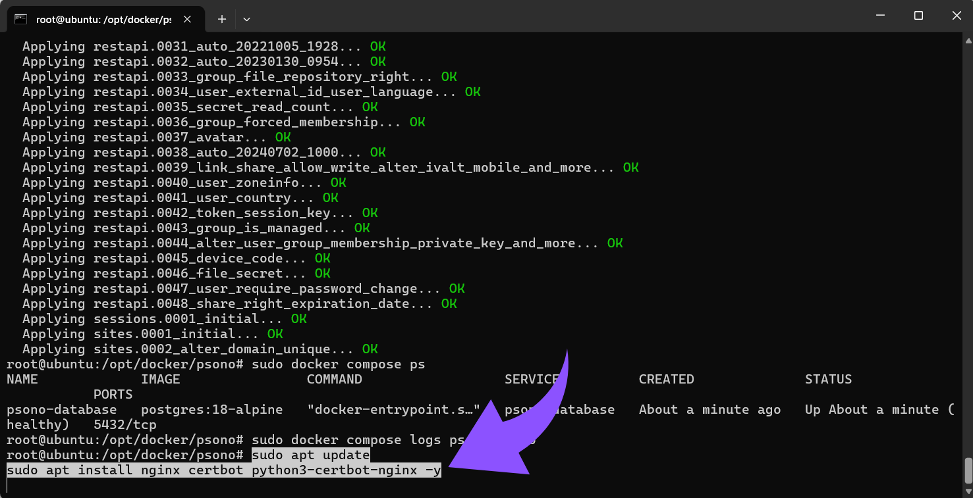Image resolution: width=973 pixels, height=498 pixels.
Task: Minimize the terminal window
Action: click(879, 16)
